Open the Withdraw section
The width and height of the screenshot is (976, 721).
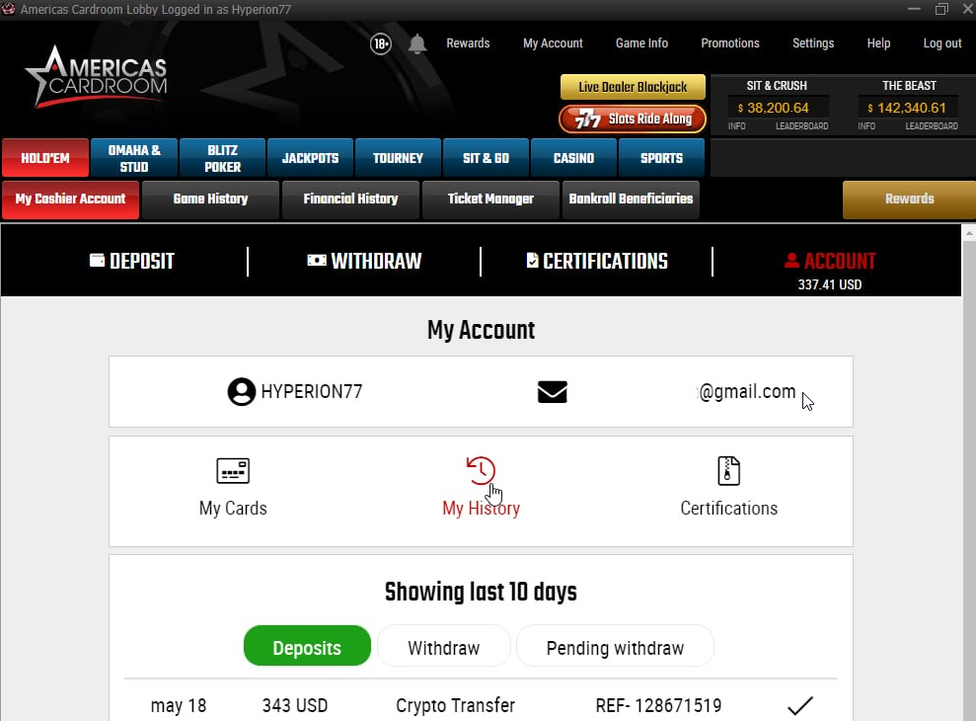(x=364, y=261)
